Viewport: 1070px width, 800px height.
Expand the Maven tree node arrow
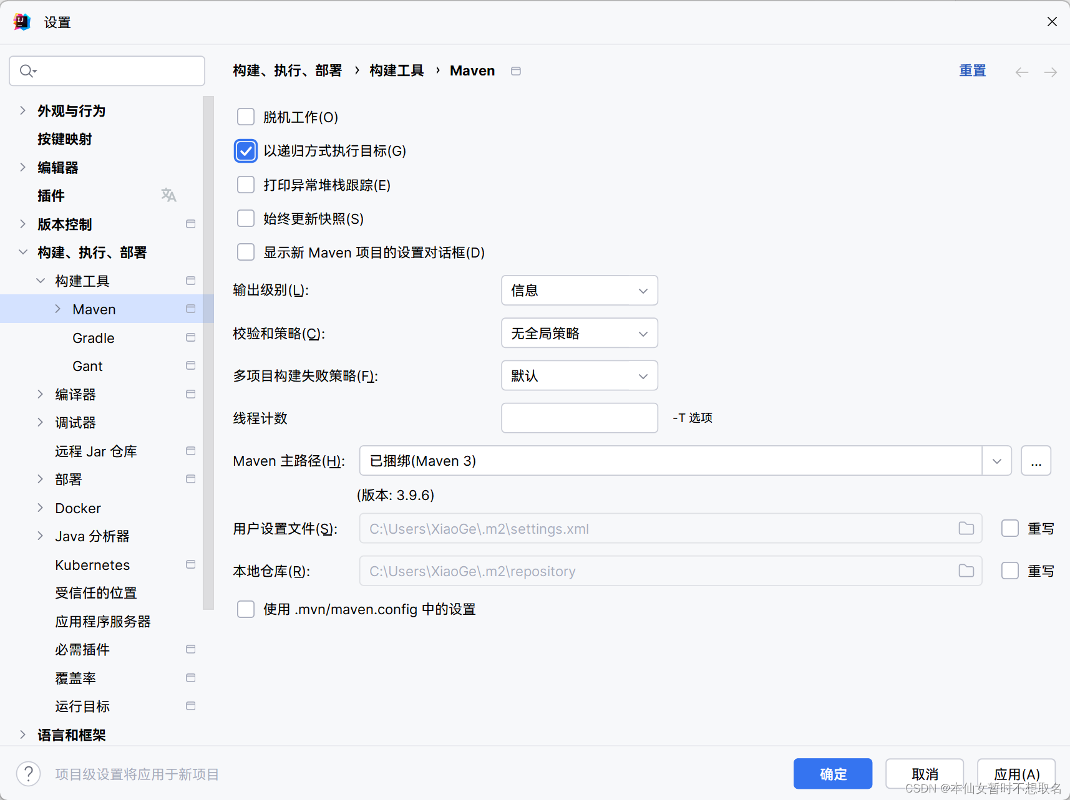coord(58,309)
